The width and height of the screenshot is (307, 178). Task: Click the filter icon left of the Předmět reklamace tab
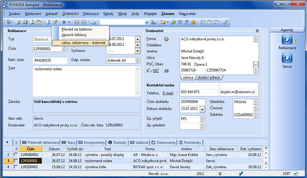[16, 142]
